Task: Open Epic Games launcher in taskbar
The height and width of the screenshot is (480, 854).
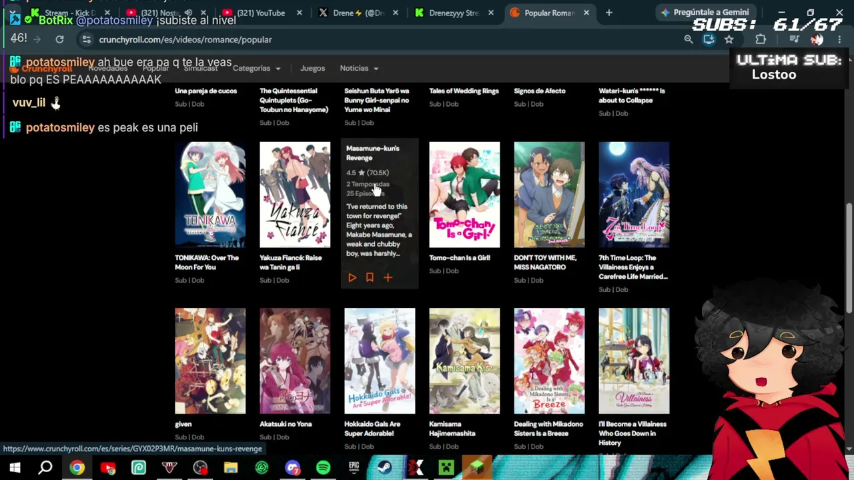Action: point(354,467)
